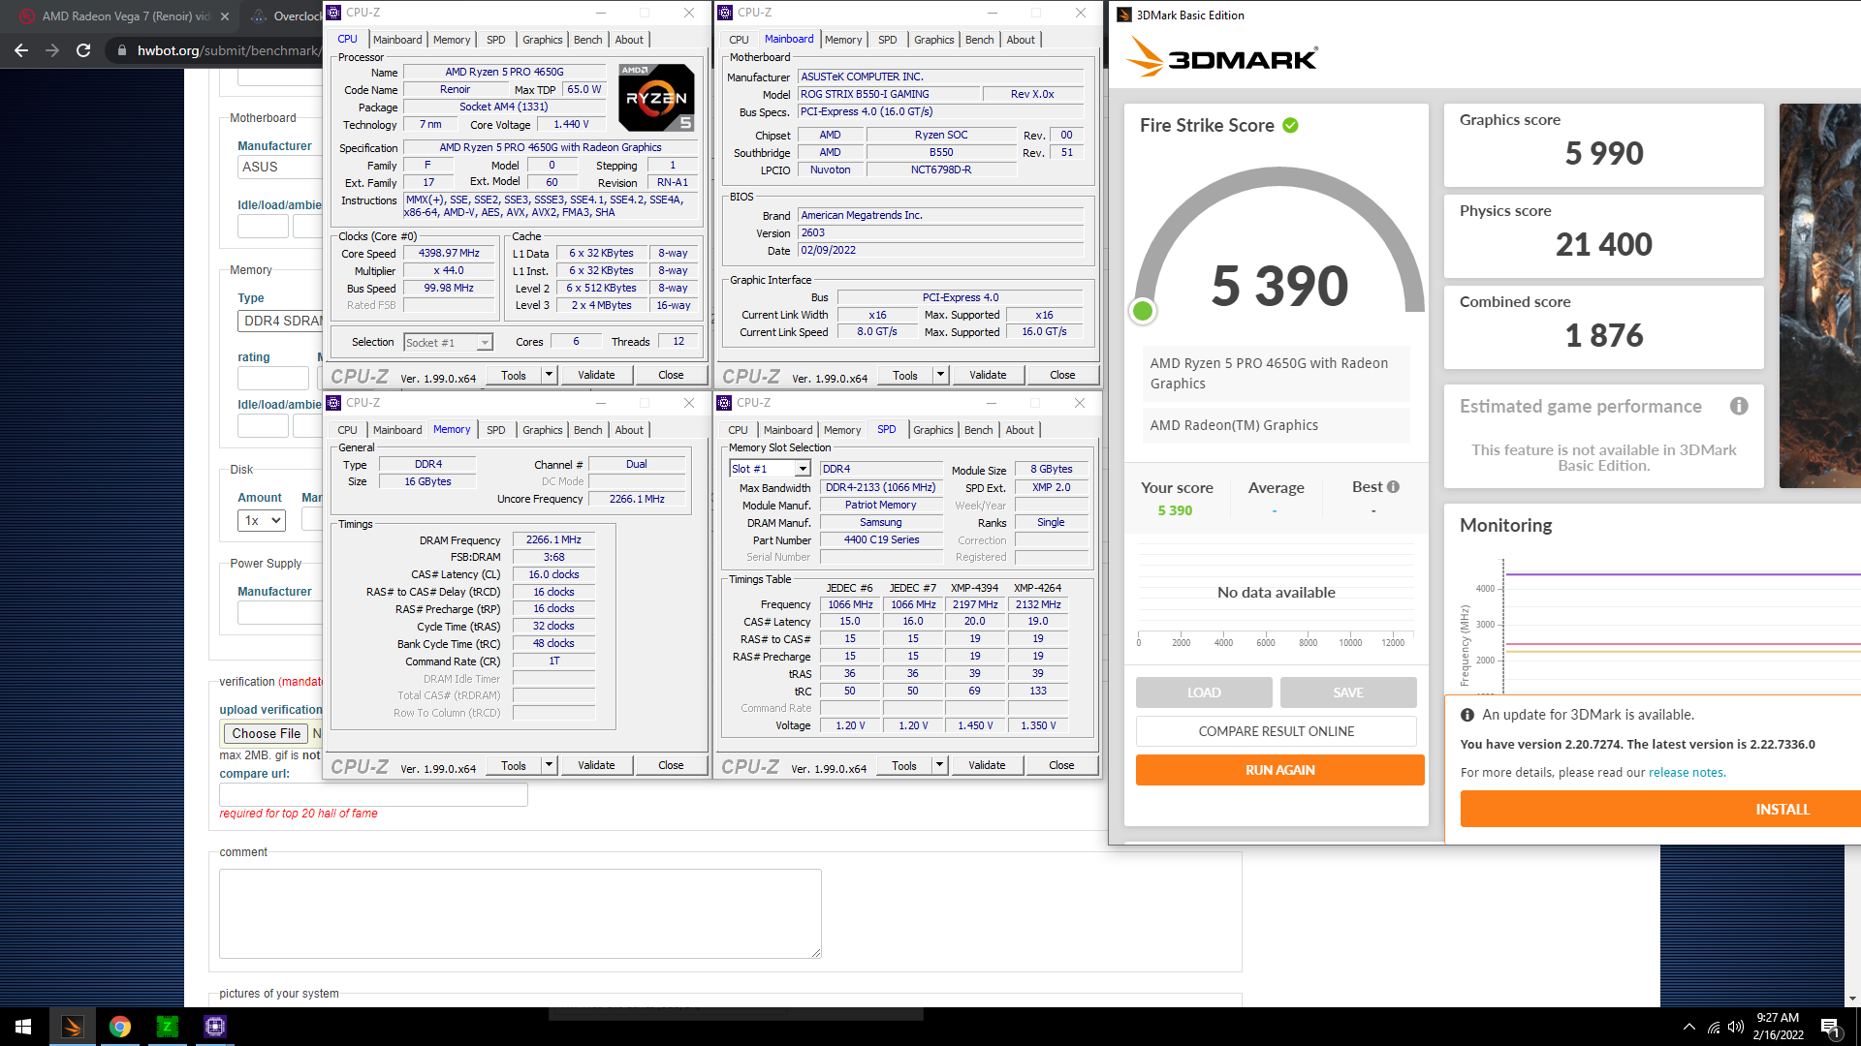The image size is (1861, 1046).
Task: Select CPU tab in Mainboard-tab CPU-Z window
Action: pyautogui.click(x=739, y=40)
